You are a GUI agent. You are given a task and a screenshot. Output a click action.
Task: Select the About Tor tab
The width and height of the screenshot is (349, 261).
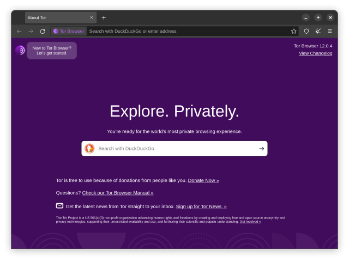pos(61,17)
